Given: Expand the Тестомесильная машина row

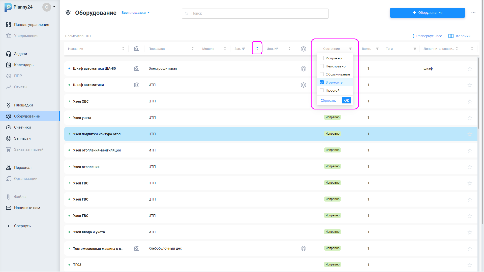Looking at the screenshot, I should click(69, 248).
